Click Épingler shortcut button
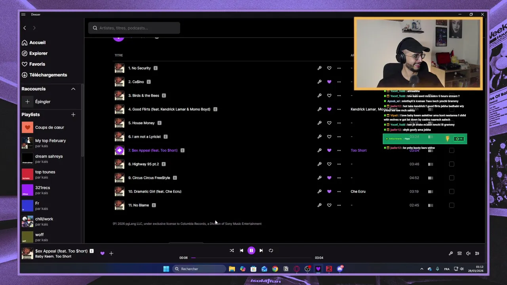 coord(43,102)
